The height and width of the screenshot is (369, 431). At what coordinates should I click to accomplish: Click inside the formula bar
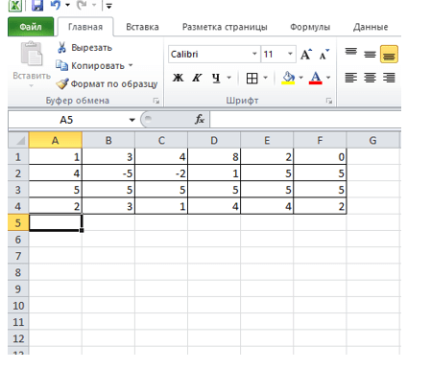point(305,120)
